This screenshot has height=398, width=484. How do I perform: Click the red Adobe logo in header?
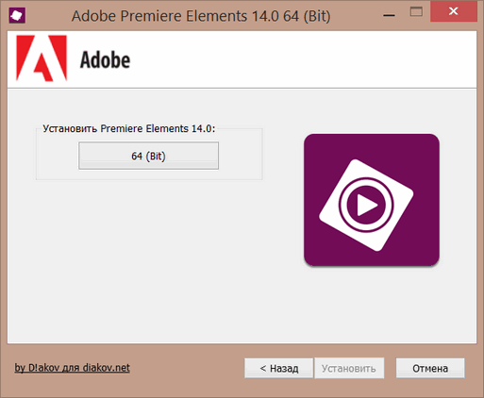[42, 58]
